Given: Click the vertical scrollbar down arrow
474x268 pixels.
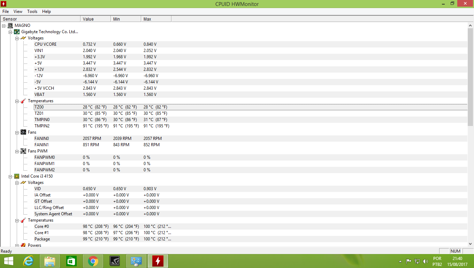Looking at the screenshot, I should click(471, 244).
